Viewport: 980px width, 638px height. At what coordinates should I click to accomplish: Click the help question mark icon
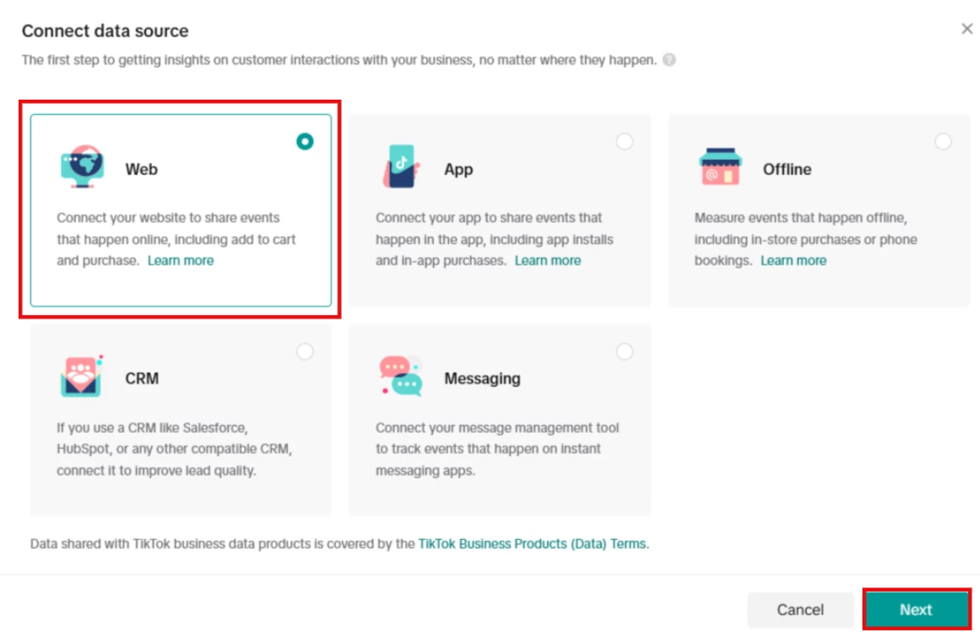pyautogui.click(x=670, y=60)
